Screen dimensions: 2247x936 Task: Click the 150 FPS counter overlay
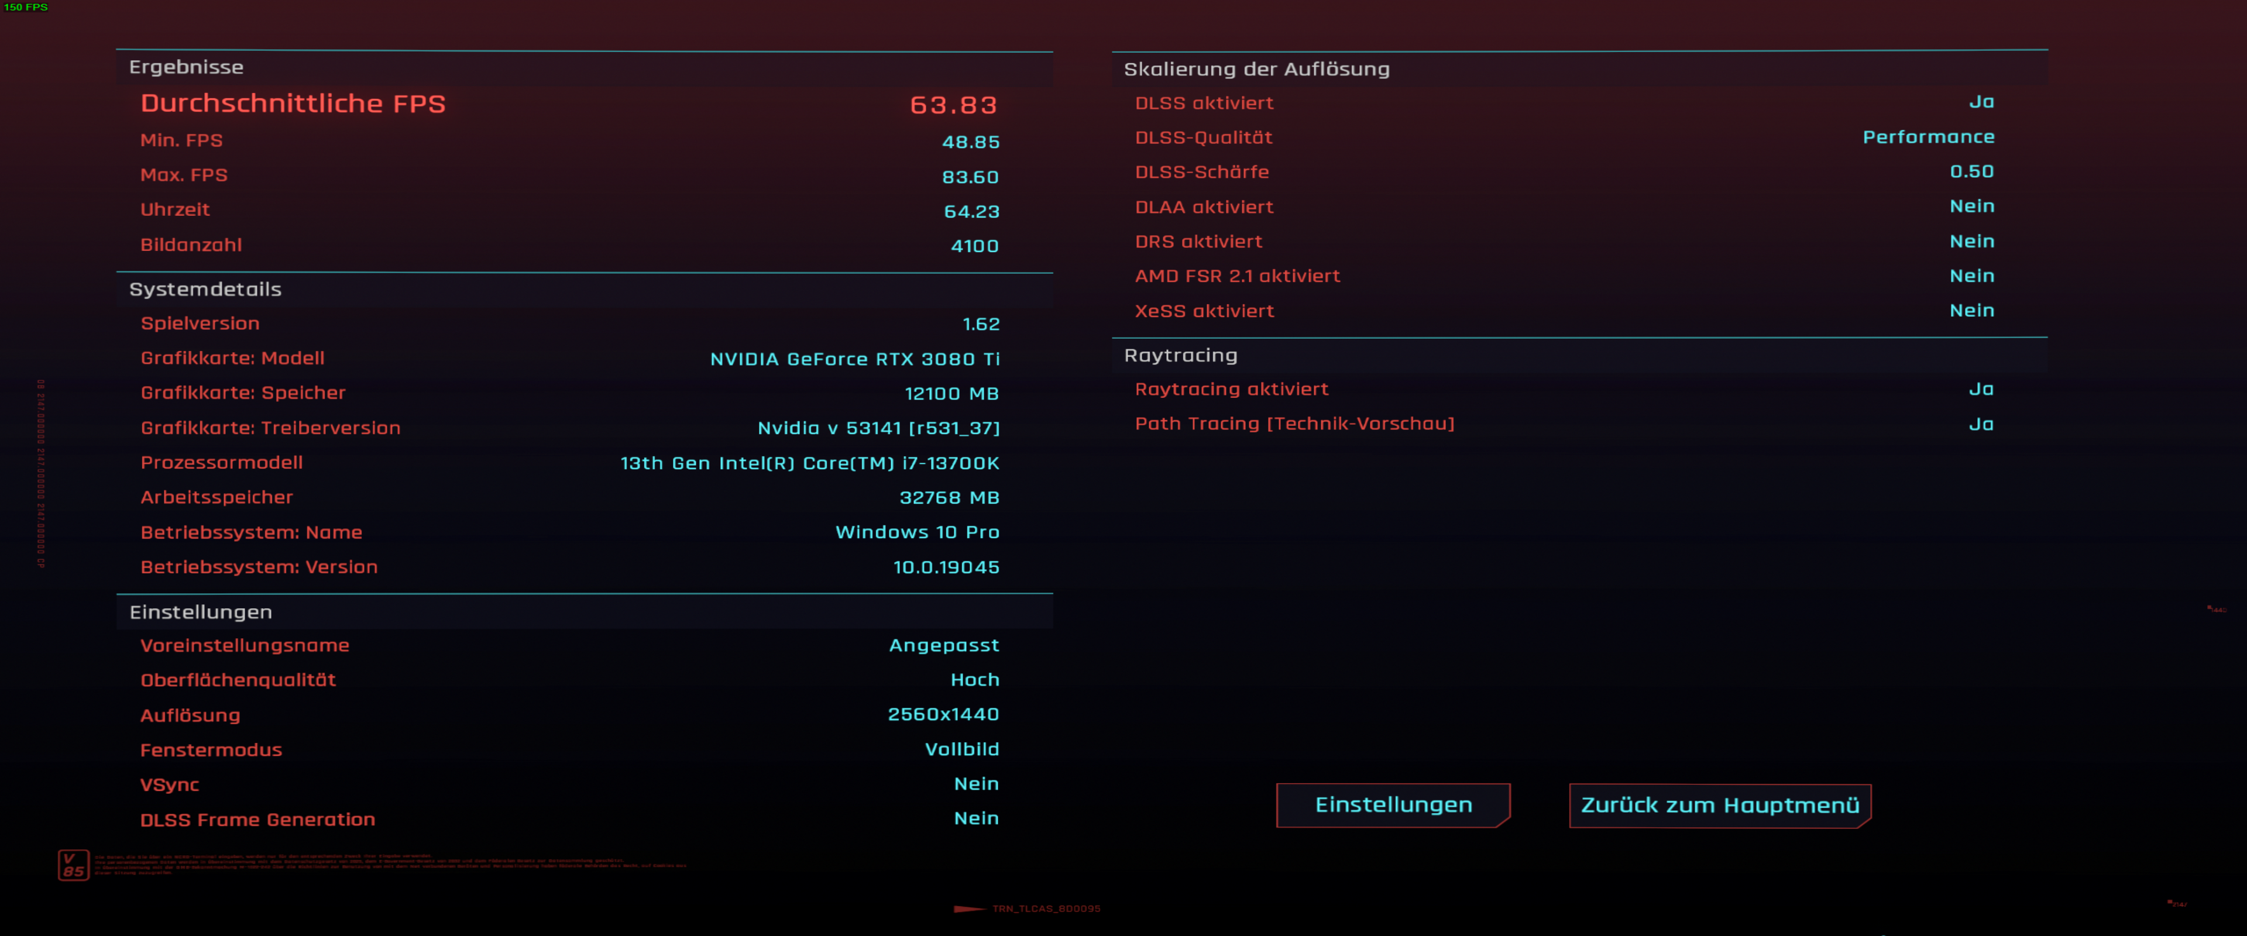[25, 7]
